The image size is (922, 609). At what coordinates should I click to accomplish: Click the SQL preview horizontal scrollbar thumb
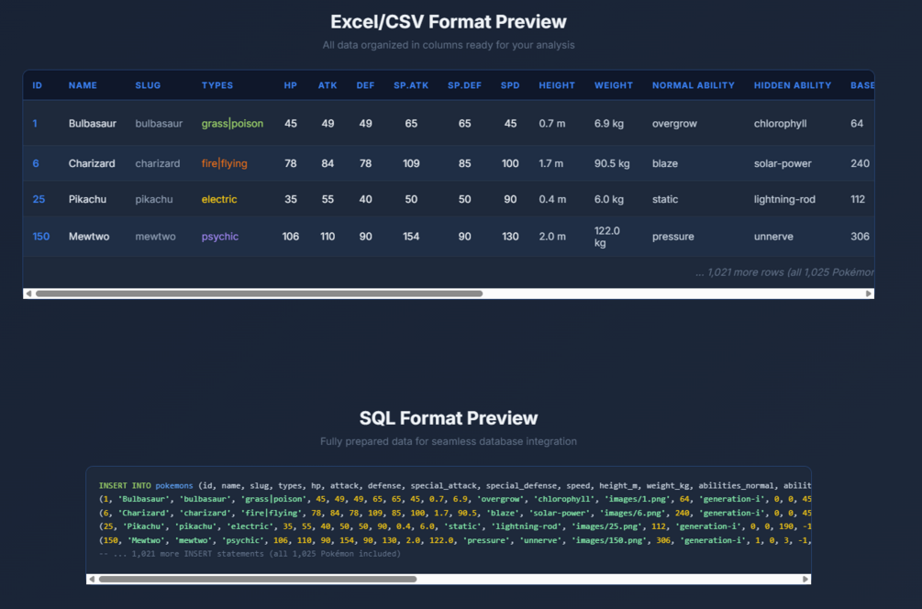[x=258, y=579]
